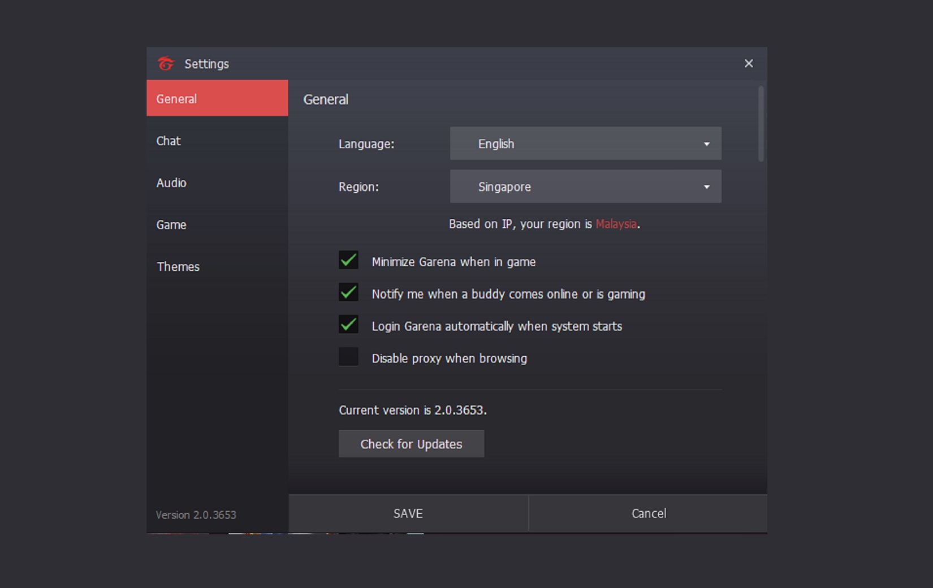Click the settings panel vertical scrollbar
933x588 pixels.
(x=761, y=124)
